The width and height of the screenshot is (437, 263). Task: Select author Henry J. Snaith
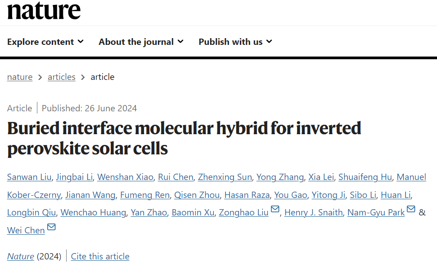tap(314, 212)
